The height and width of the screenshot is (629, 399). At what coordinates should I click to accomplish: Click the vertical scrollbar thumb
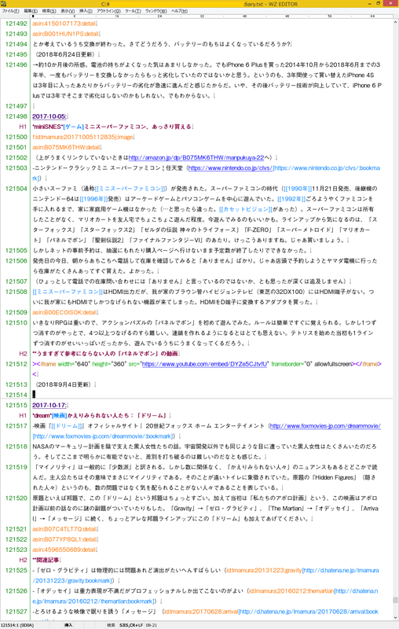[395, 600]
